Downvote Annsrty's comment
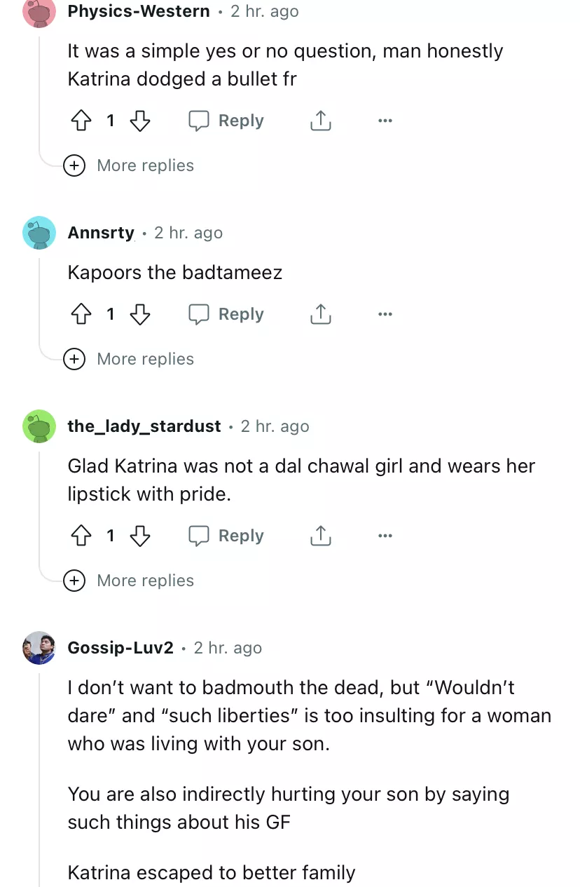This screenshot has height=887, width=580. 141,315
